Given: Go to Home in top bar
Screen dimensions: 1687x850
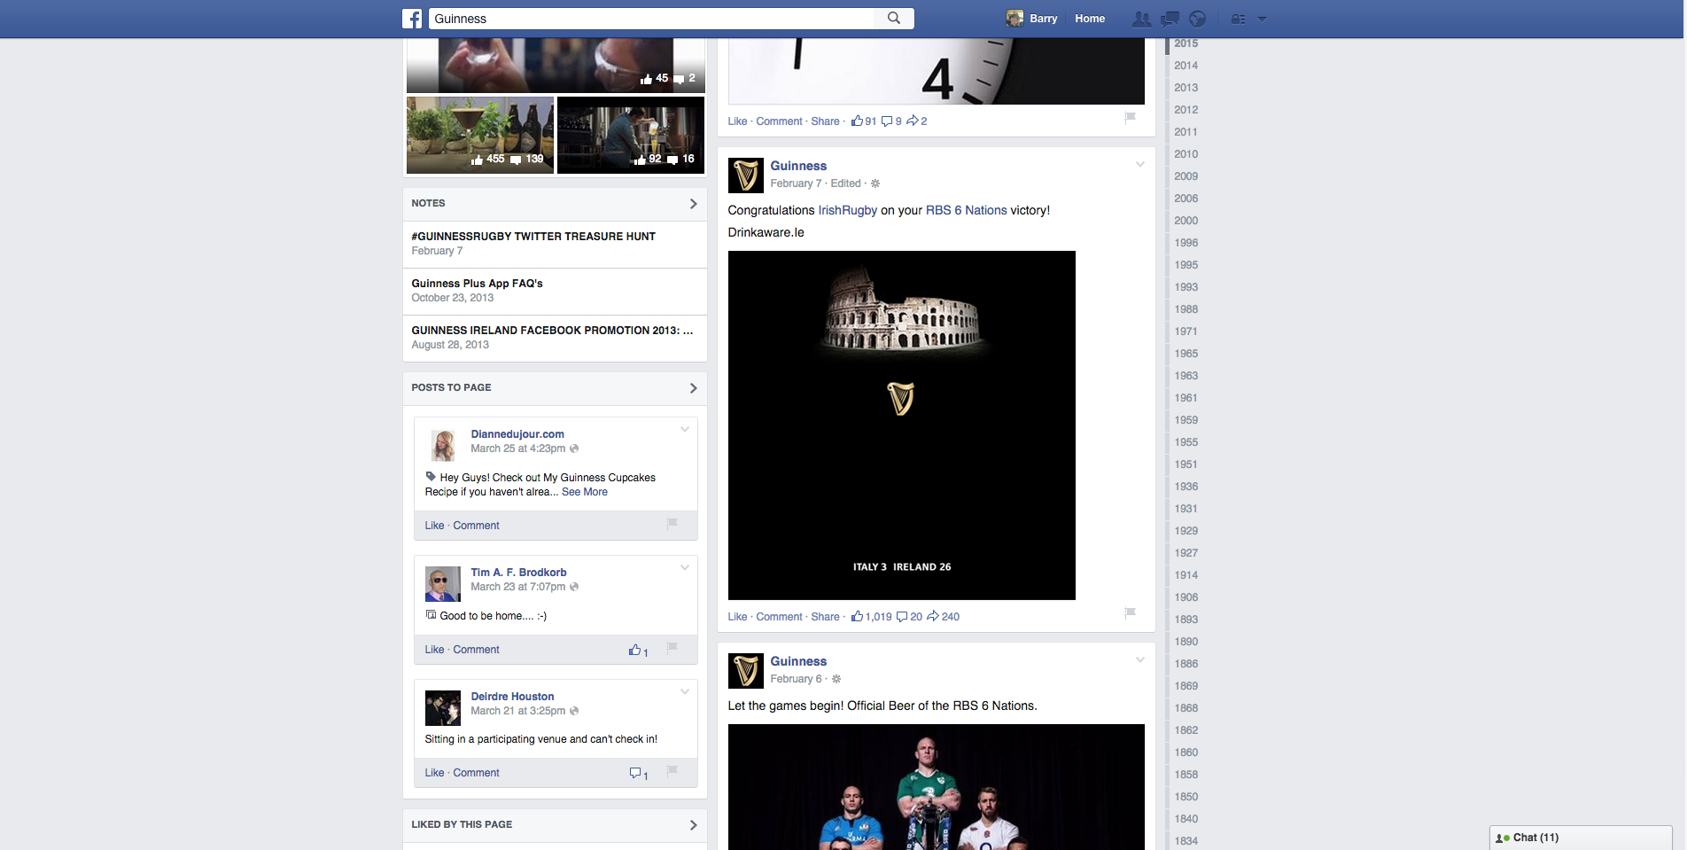Looking at the screenshot, I should 1090,19.
